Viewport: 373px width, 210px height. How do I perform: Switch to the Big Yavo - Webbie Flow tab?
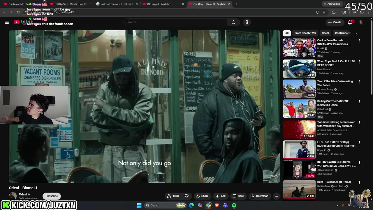pyautogui.click(x=71, y=4)
